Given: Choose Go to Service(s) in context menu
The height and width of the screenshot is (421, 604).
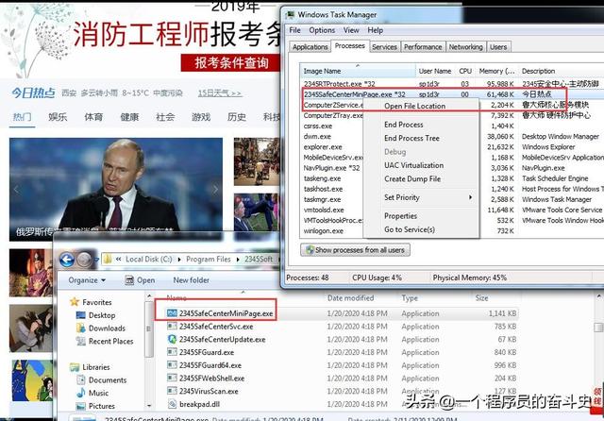Looking at the screenshot, I should (422, 229).
